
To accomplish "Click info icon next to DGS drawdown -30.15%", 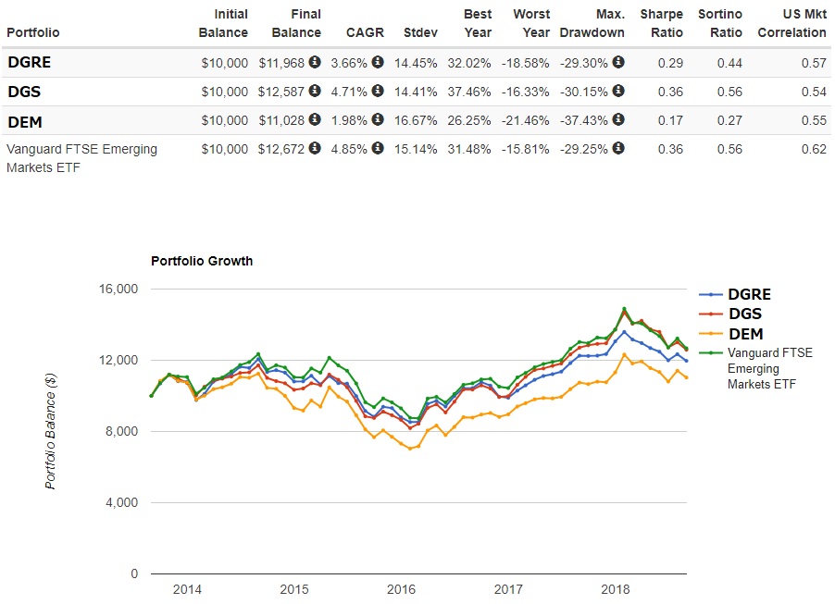I will 618,92.
